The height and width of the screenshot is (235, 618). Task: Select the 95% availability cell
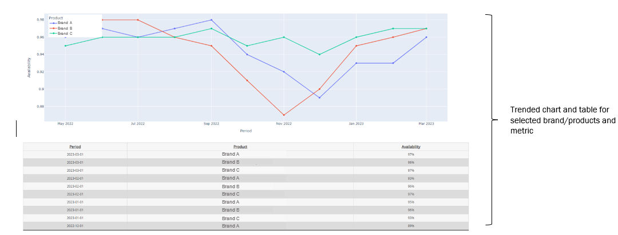(x=411, y=202)
